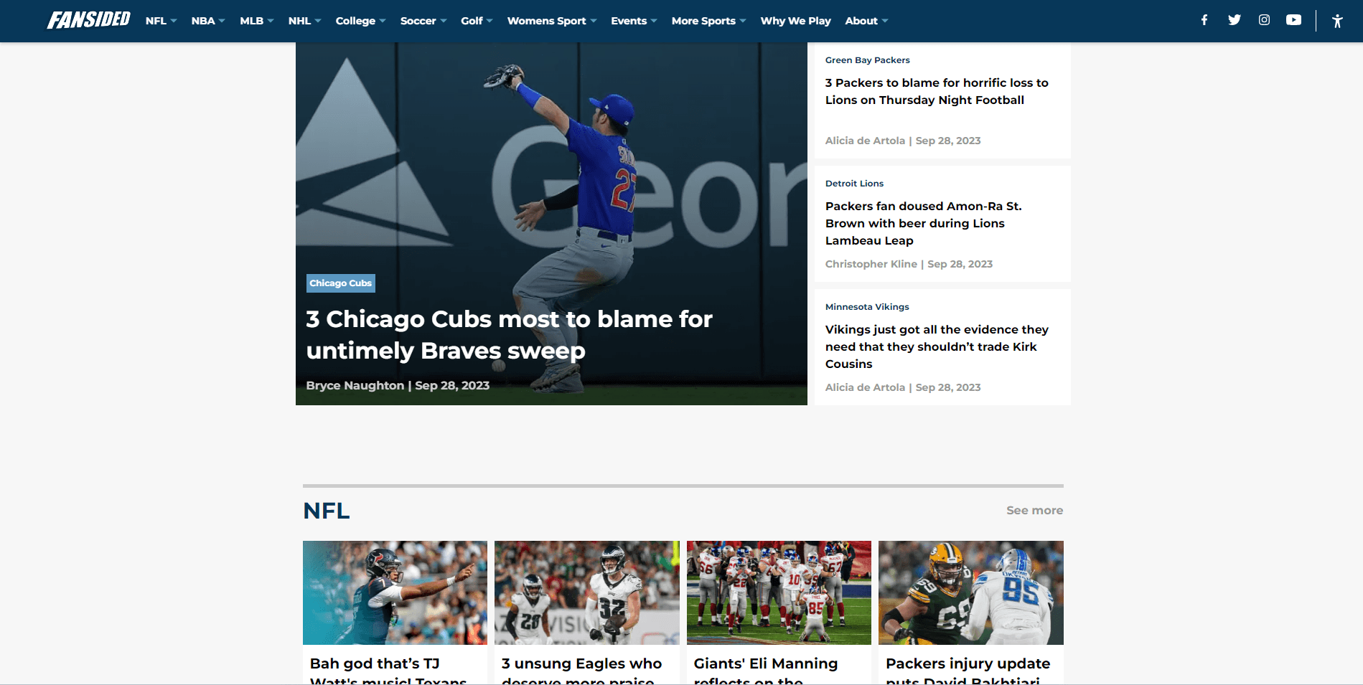1363x685 pixels.
Task: Click Christopher Kline author byline
Action: click(871, 264)
